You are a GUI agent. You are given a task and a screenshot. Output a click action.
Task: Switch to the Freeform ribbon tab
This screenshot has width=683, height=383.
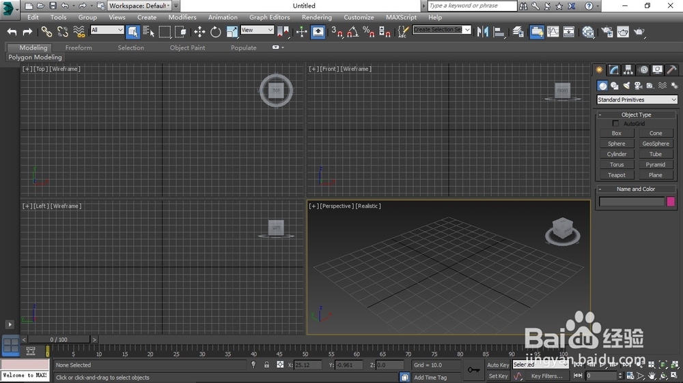pos(79,48)
